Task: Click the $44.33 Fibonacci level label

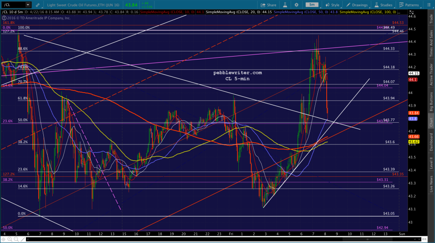Action: (389, 48)
